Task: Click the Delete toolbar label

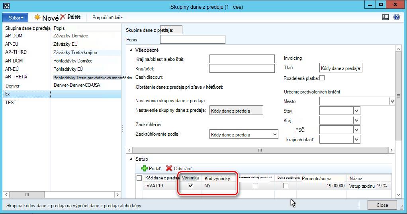Action: 74,17
